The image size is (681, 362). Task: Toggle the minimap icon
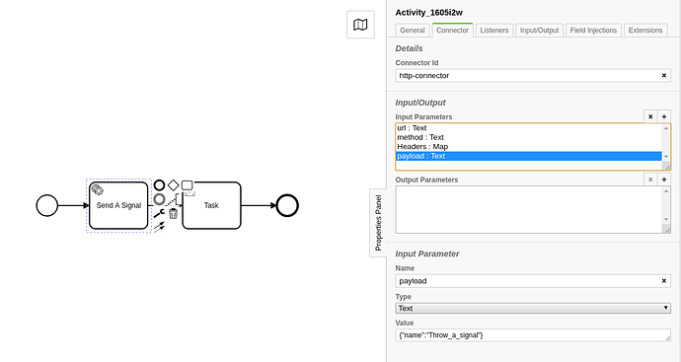[x=360, y=25]
